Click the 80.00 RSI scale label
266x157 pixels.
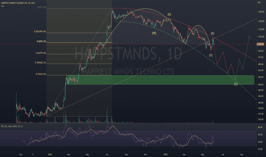[260, 127]
